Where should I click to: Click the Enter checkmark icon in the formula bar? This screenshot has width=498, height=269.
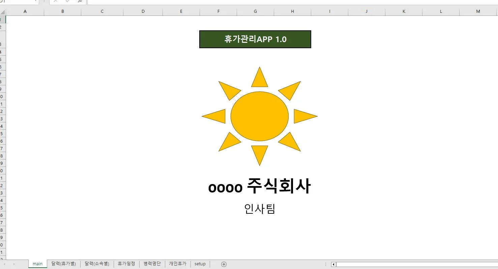[67, 1]
